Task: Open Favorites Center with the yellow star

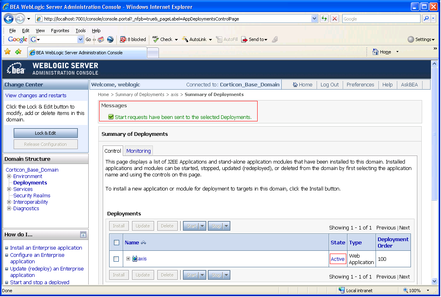Action: [x=7, y=51]
